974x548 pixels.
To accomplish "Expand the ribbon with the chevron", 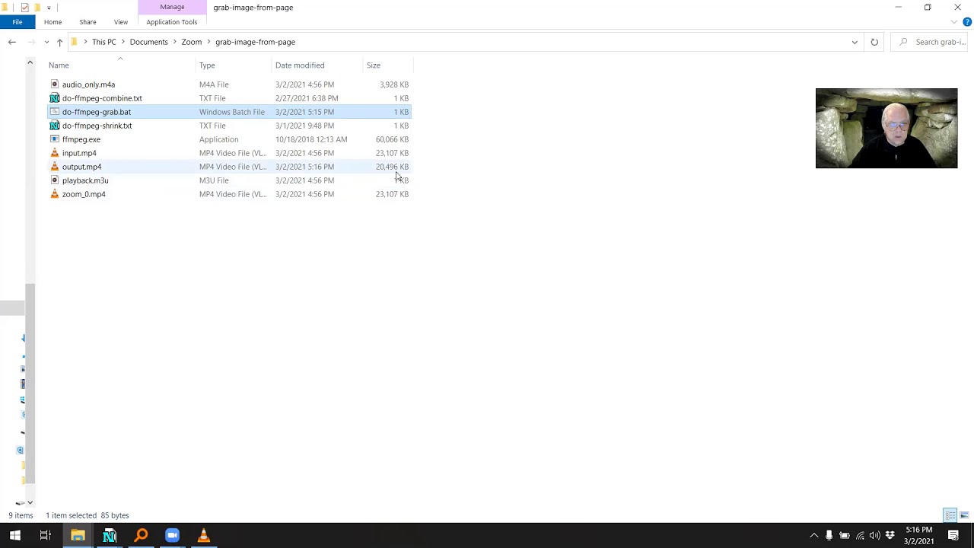I will tap(954, 22).
